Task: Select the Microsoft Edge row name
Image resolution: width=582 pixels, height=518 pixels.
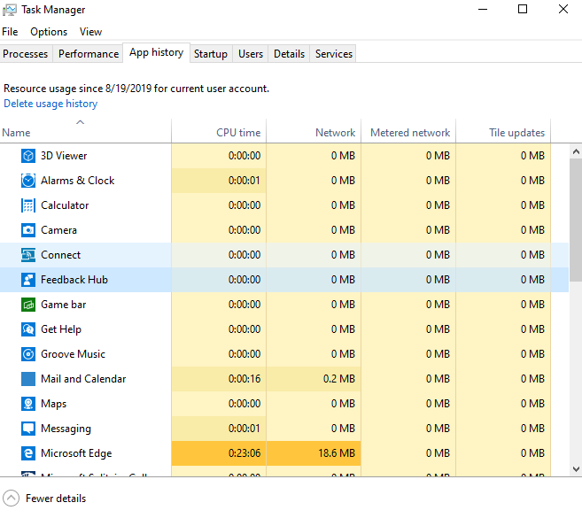Action: pos(76,453)
